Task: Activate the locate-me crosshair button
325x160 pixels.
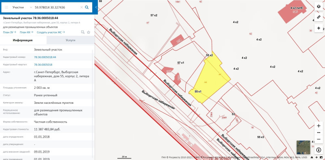Action: coord(318,28)
